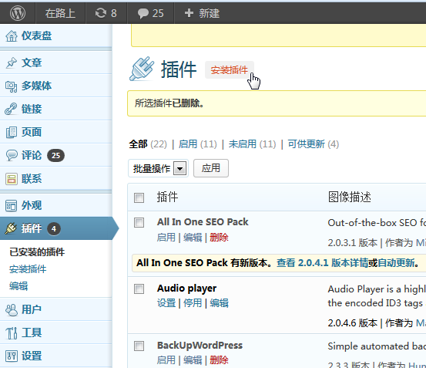Open 查看 2.0.4.1 版本详情 link
Viewport: 426px width, 368px height.
coord(322,263)
